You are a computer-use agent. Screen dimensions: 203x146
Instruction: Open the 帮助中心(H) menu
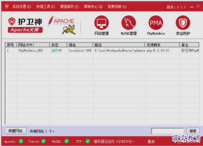[x=93, y=6]
